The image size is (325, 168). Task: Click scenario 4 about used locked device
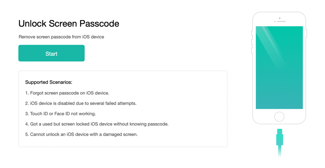click(x=97, y=124)
